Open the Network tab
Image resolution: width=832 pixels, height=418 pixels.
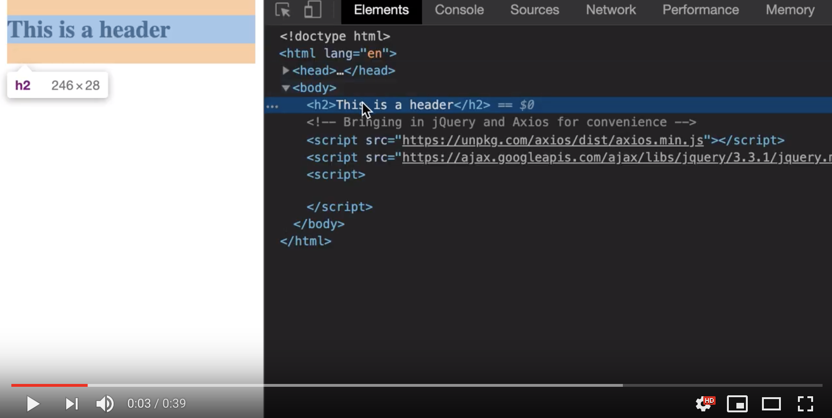(611, 10)
